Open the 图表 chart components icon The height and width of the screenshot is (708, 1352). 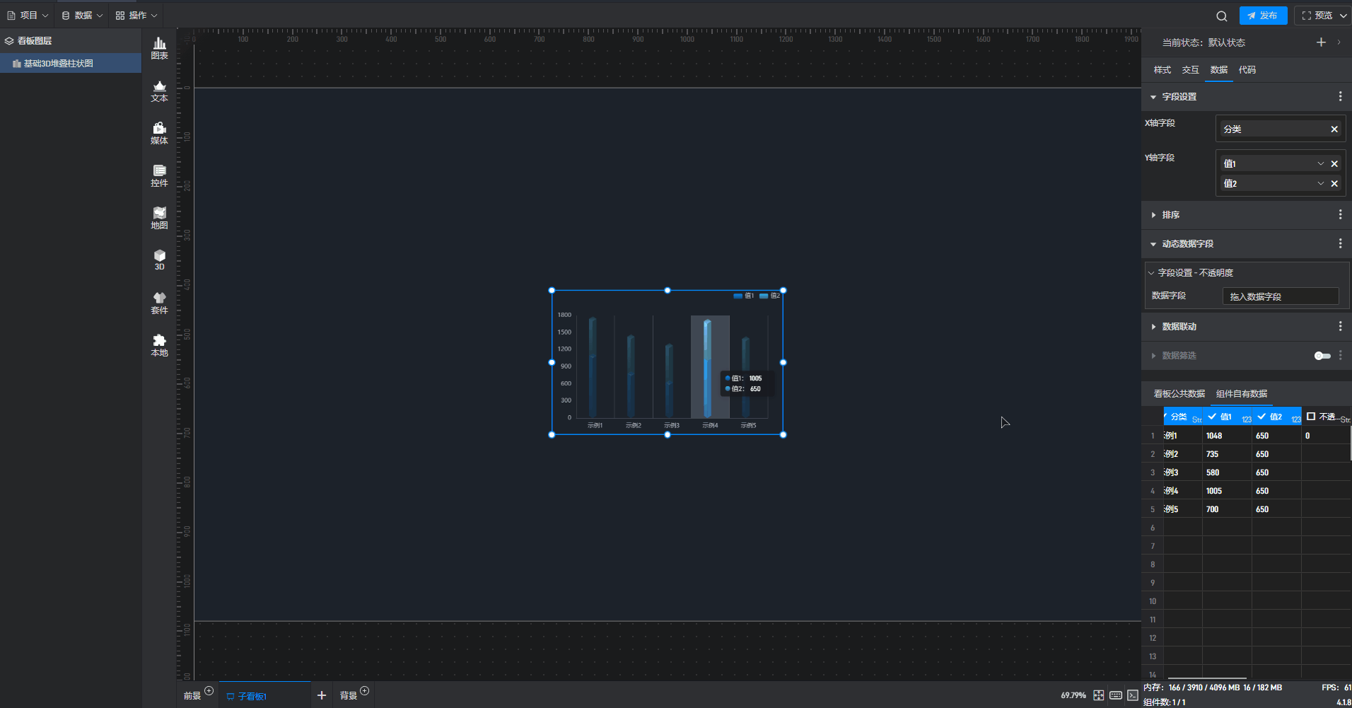coord(159,48)
